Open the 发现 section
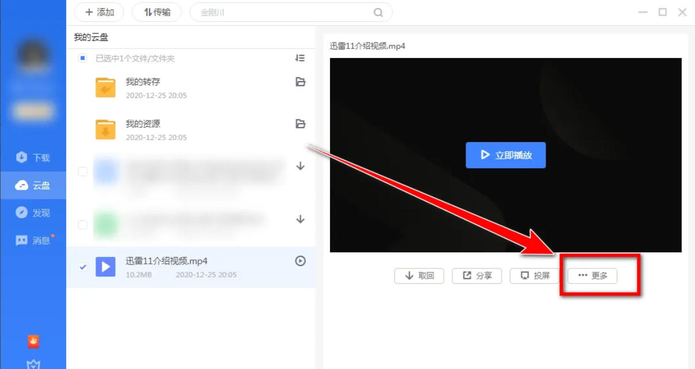This screenshot has height=369, width=695. pos(33,212)
